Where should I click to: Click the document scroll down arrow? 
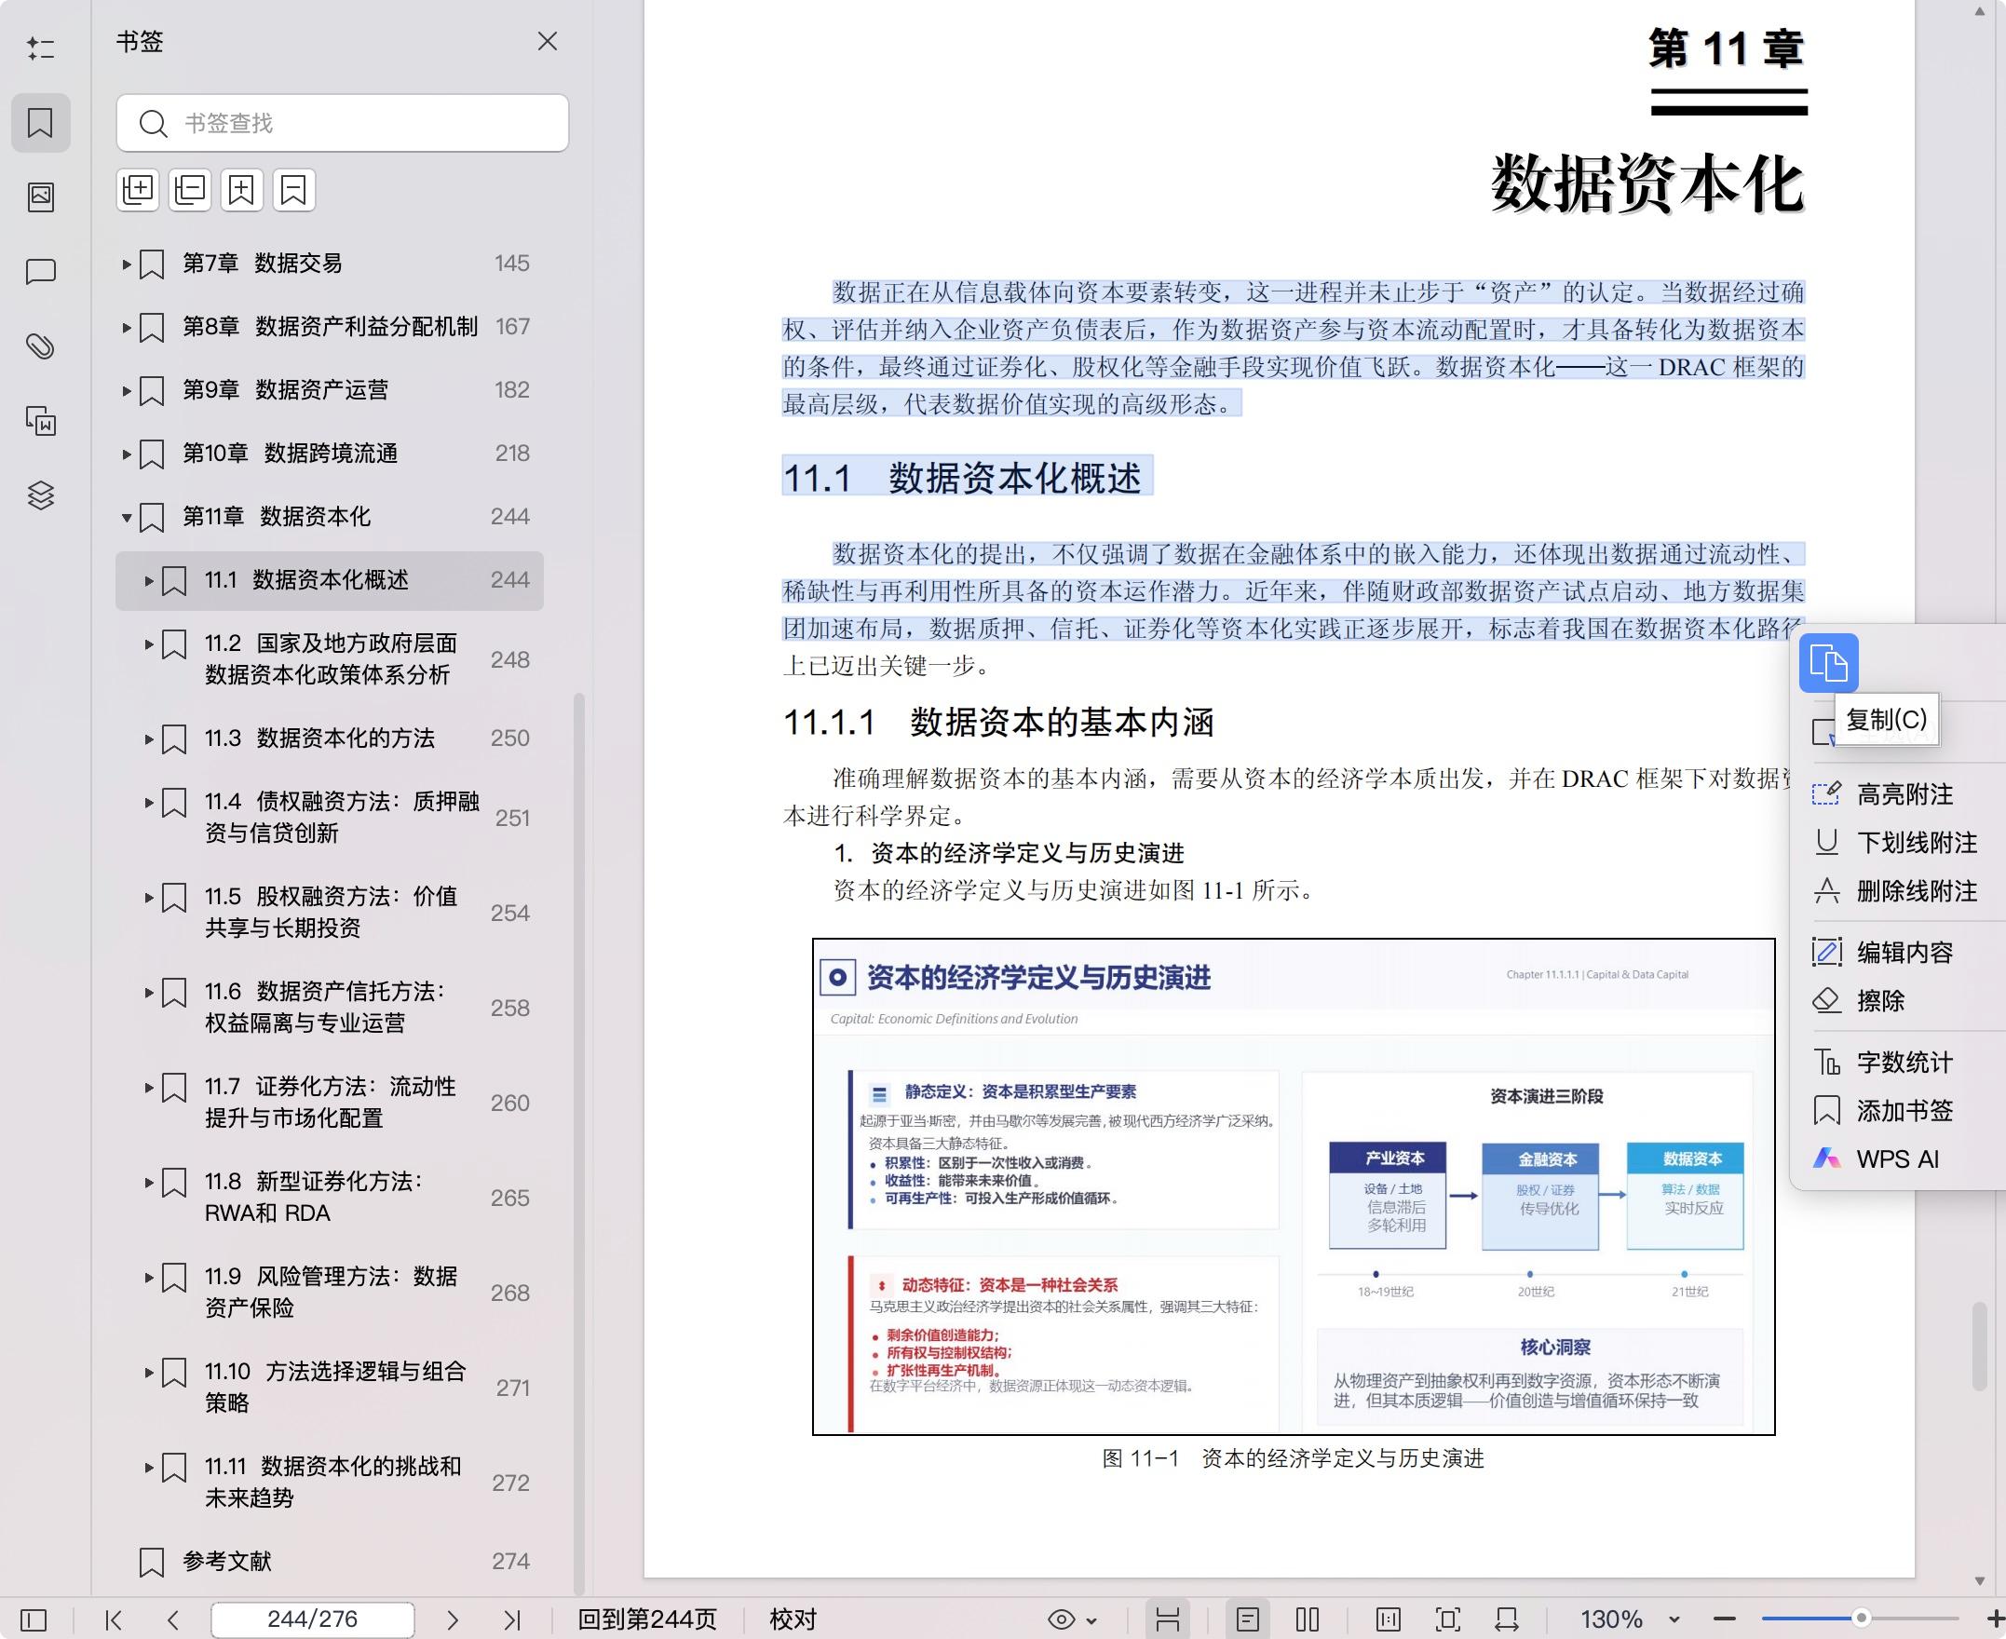[1980, 1581]
